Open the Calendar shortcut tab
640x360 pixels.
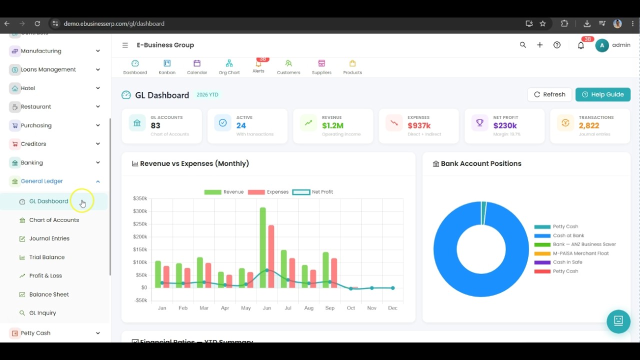pyautogui.click(x=197, y=67)
